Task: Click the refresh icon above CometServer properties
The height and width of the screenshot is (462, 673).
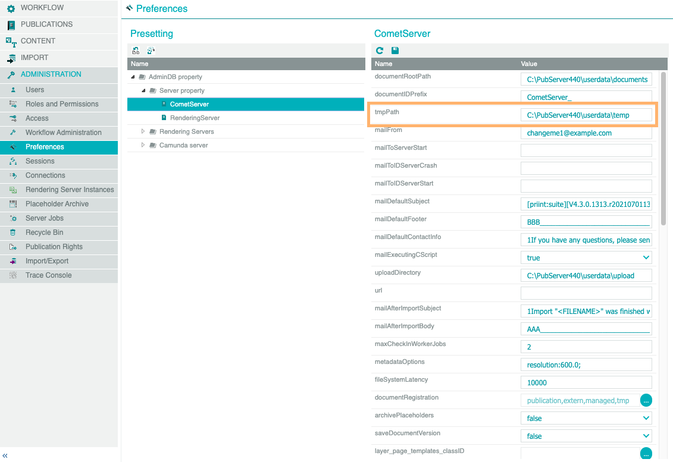Action: pos(380,51)
